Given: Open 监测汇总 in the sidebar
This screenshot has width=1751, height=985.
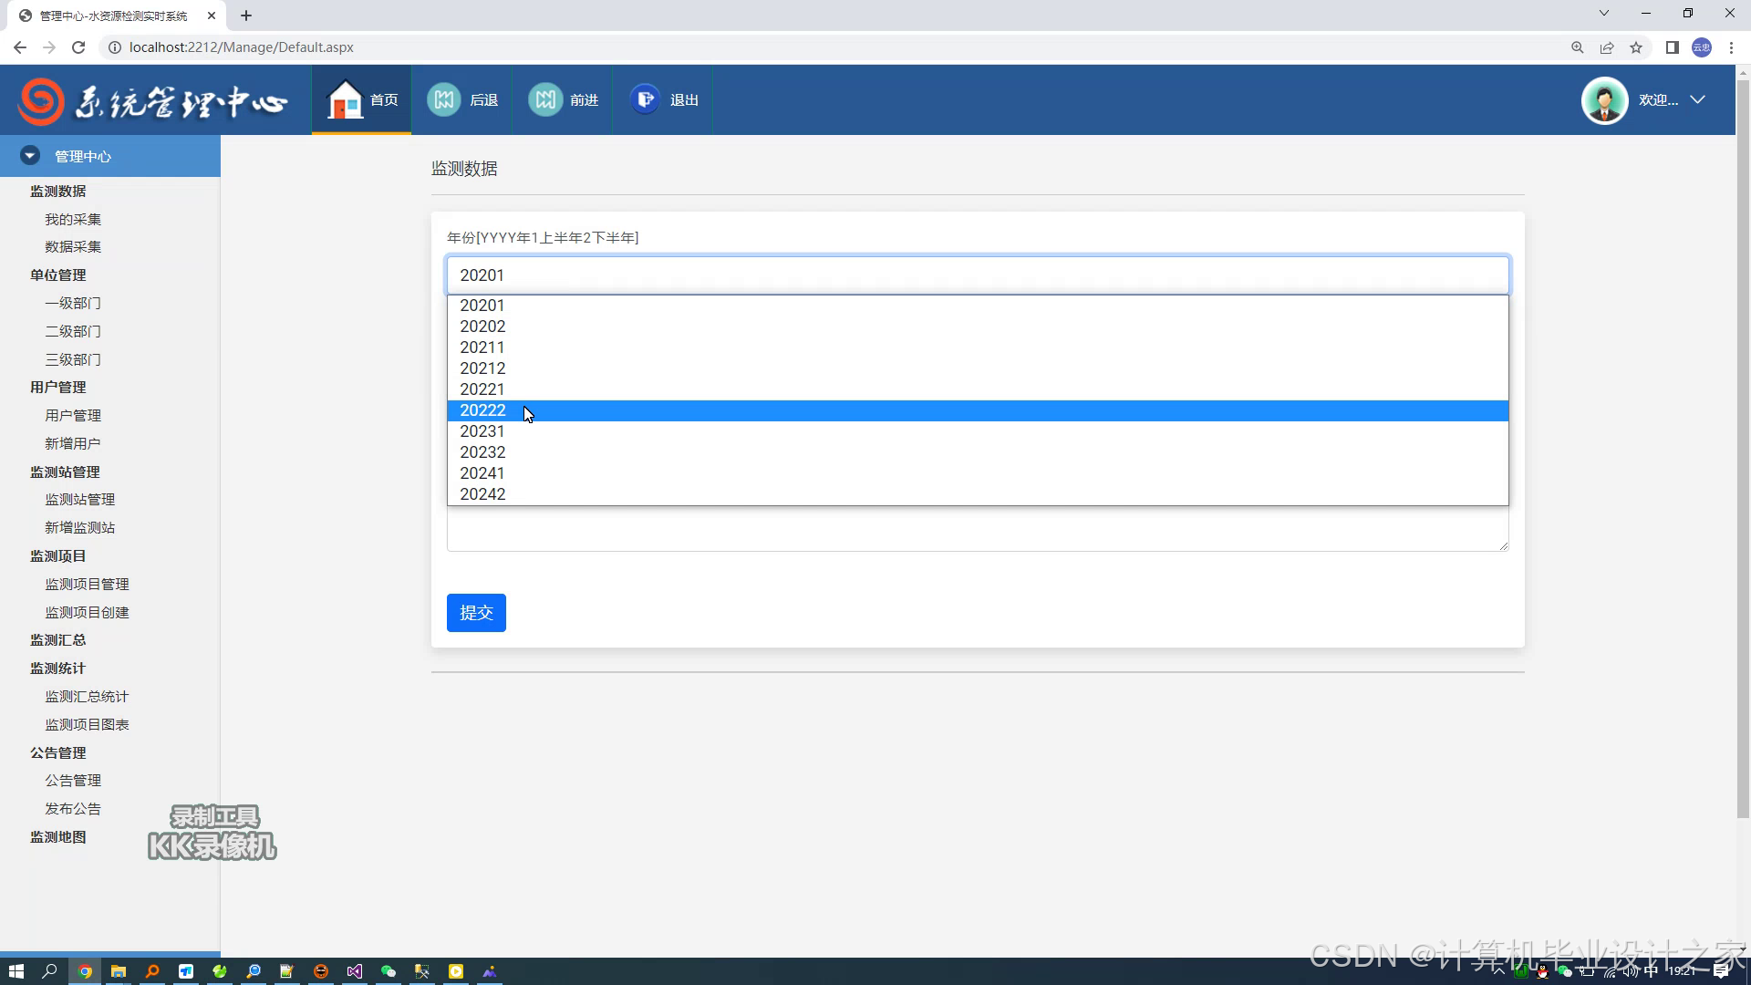Looking at the screenshot, I should pyautogui.click(x=58, y=640).
